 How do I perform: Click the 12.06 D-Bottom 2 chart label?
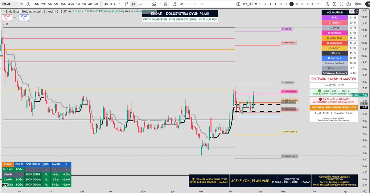pyautogui.click(x=290, y=156)
